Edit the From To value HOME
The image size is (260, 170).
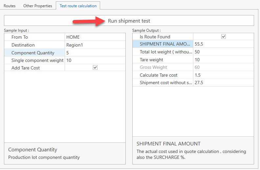tap(95, 37)
